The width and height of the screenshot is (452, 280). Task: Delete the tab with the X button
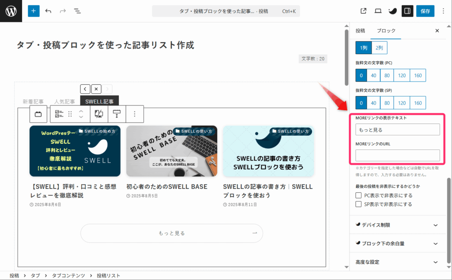coord(96,89)
